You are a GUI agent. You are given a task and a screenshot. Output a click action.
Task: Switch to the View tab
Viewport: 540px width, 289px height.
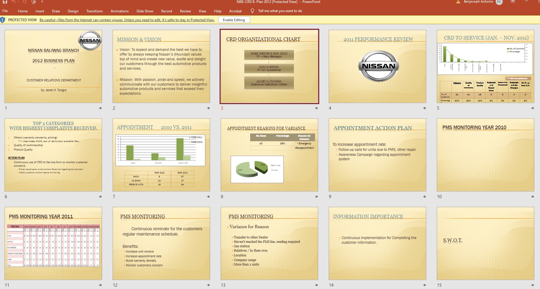coord(202,11)
